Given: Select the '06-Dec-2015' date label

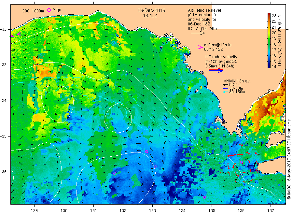Looking at the screenshot, I should (151, 10).
